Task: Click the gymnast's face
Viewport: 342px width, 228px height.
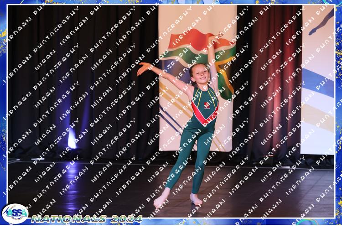Action: pyautogui.click(x=197, y=74)
